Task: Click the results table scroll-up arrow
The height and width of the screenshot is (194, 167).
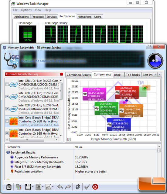Action: [159, 146]
